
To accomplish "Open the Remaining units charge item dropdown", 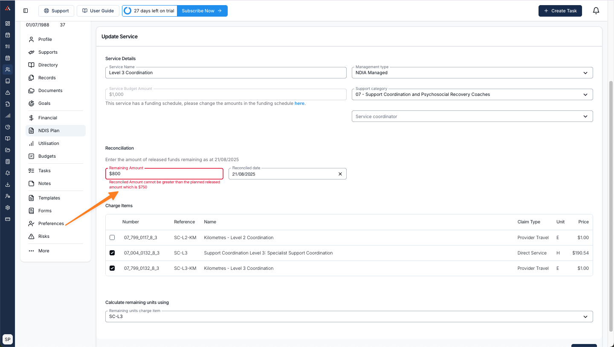I will click(x=349, y=316).
